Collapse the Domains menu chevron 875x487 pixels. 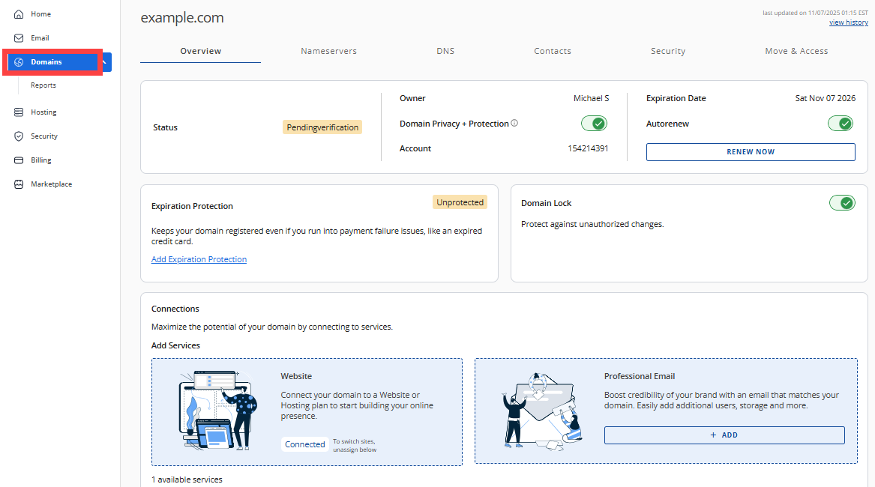pyautogui.click(x=106, y=62)
